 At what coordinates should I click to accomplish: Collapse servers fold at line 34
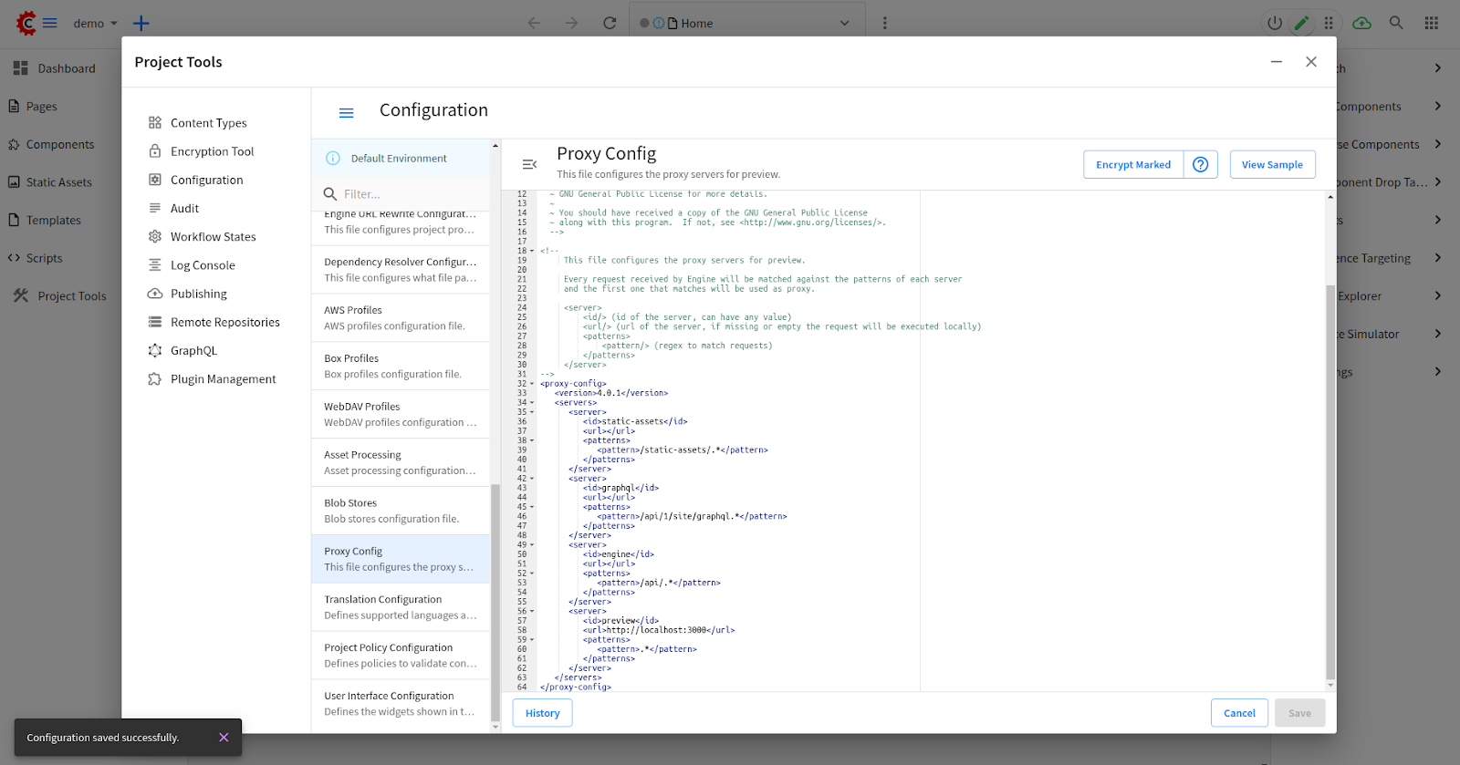pyautogui.click(x=533, y=403)
